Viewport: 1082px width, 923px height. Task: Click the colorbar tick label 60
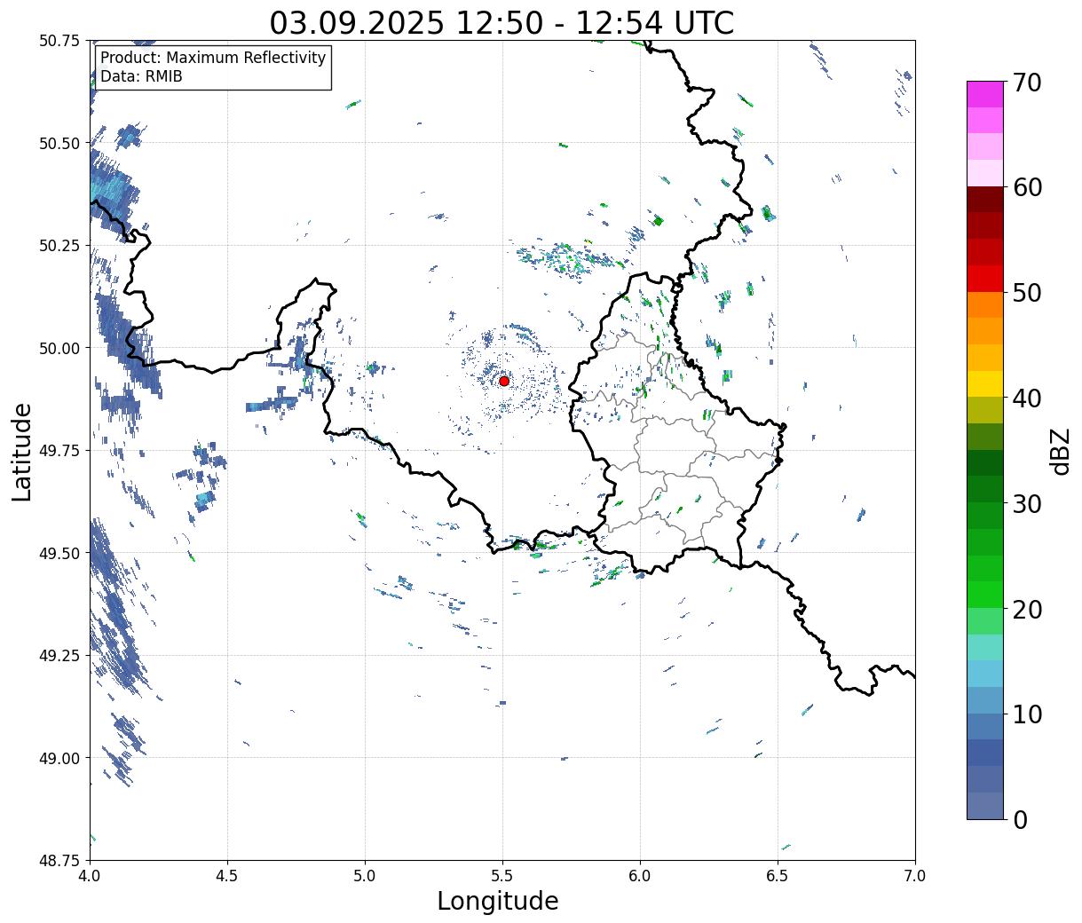click(1026, 187)
